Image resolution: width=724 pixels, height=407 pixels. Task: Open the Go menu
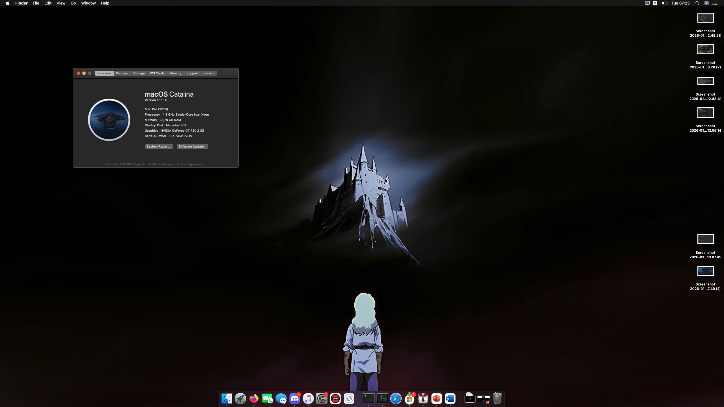click(73, 3)
